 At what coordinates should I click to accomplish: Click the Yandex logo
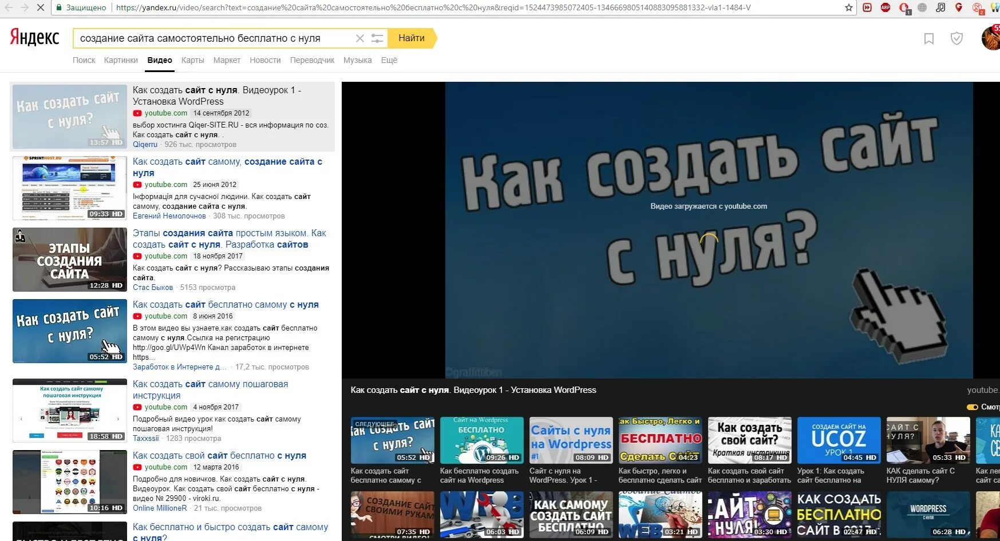click(x=34, y=38)
